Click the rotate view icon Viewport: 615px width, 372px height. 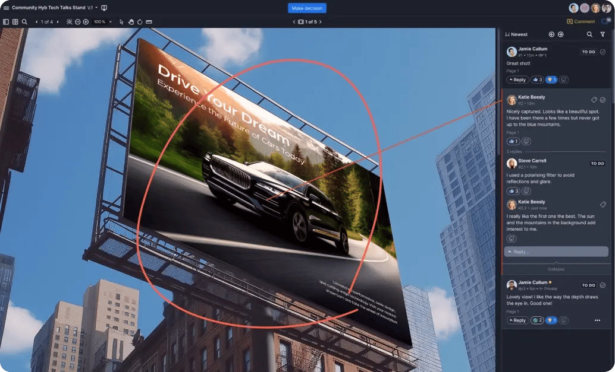click(x=140, y=22)
